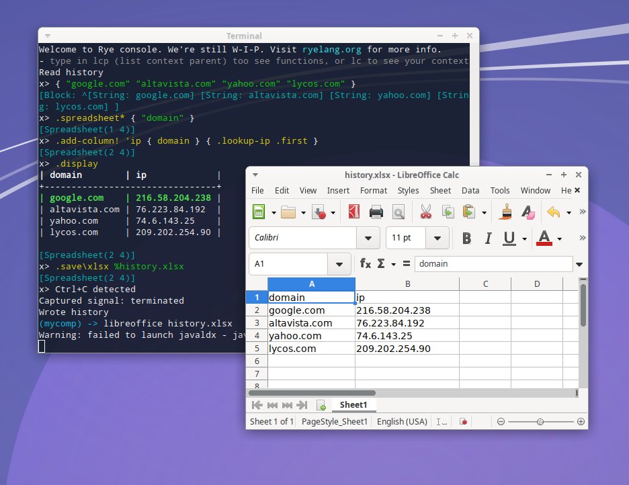The height and width of the screenshot is (485, 629).
Task: Select the Sheet1 tab
Action: [x=353, y=405]
